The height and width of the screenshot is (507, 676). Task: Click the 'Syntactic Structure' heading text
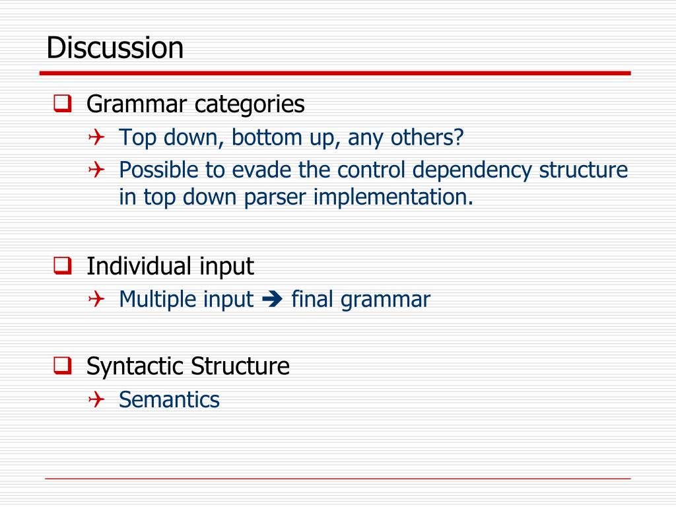pyautogui.click(x=188, y=366)
